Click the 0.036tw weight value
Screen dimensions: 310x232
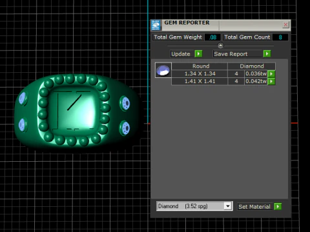tap(256, 73)
